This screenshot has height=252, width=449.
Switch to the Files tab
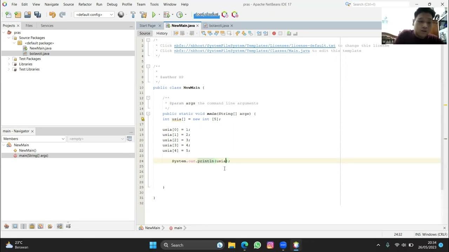pyautogui.click(x=29, y=26)
